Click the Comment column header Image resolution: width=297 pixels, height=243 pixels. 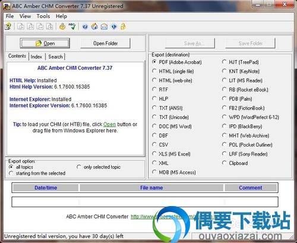(x=251, y=188)
